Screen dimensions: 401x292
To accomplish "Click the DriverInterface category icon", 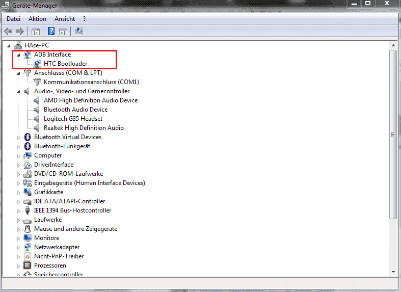I will (28, 165).
